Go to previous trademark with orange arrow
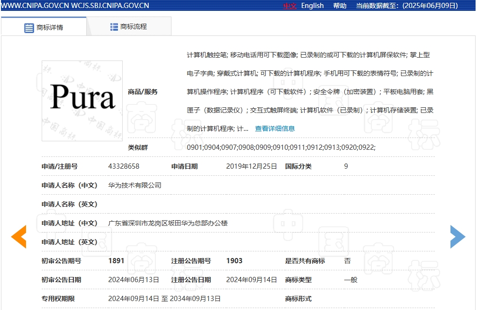 pos(19,237)
